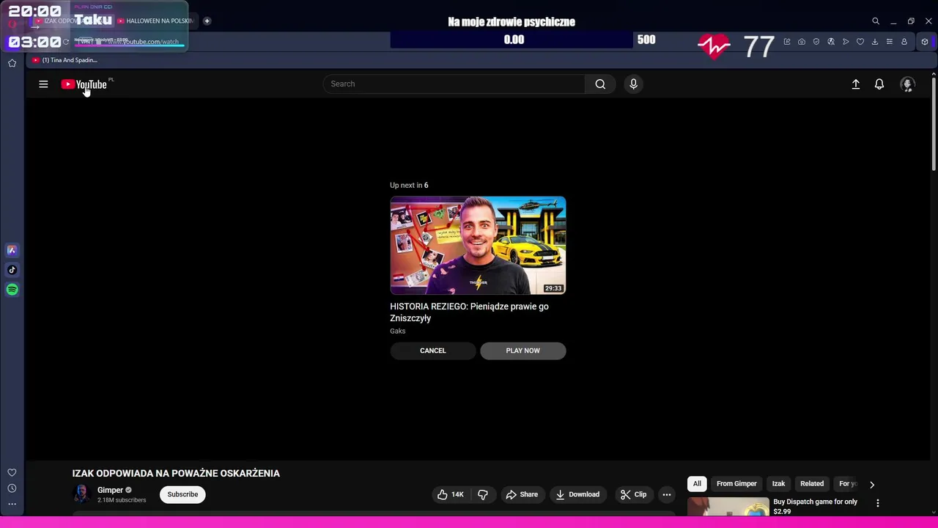Screen dimensions: 938x528
Task: Select the Related filter chip
Action: point(812,484)
